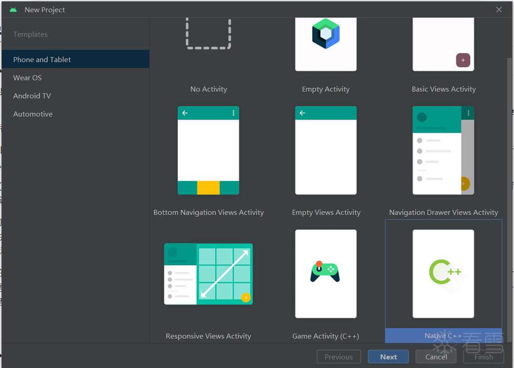Click the Android icon in title bar

pos(13,10)
